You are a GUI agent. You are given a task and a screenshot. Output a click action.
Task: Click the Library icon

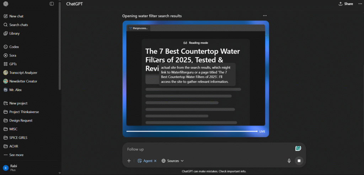click(x=6, y=33)
